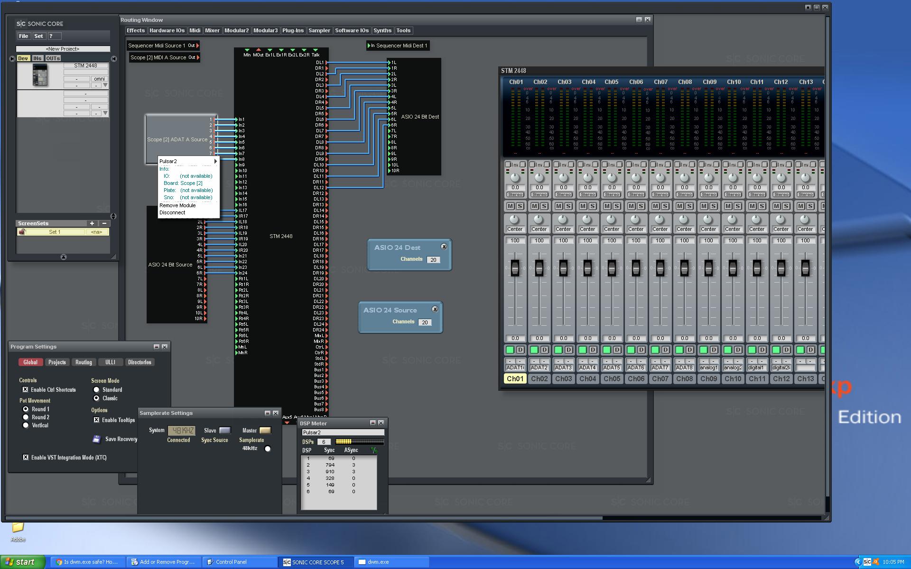Image resolution: width=911 pixels, height=569 pixels.
Task: Open the Synths menu in toolbar
Action: click(x=381, y=30)
